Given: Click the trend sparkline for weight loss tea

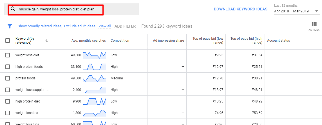Looking at the screenshot, I should (95, 113).
